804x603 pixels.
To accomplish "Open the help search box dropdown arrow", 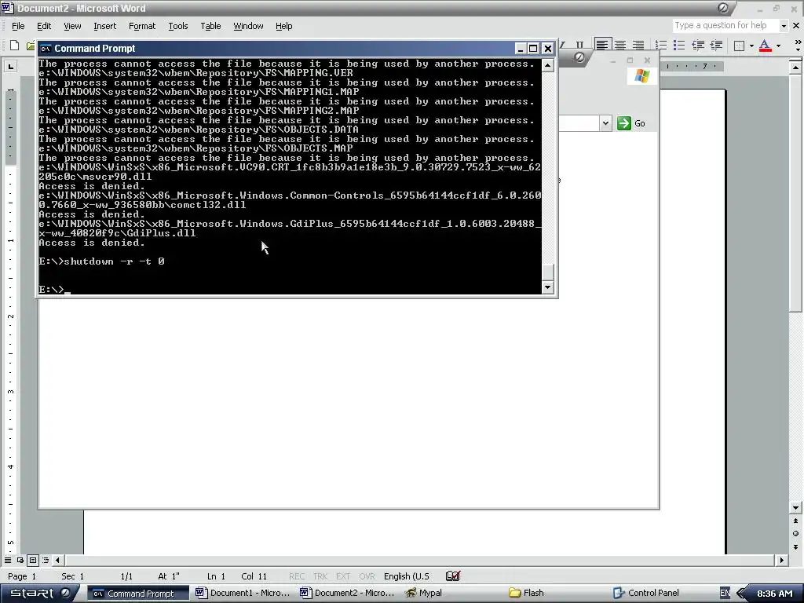I will (x=784, y=26).
